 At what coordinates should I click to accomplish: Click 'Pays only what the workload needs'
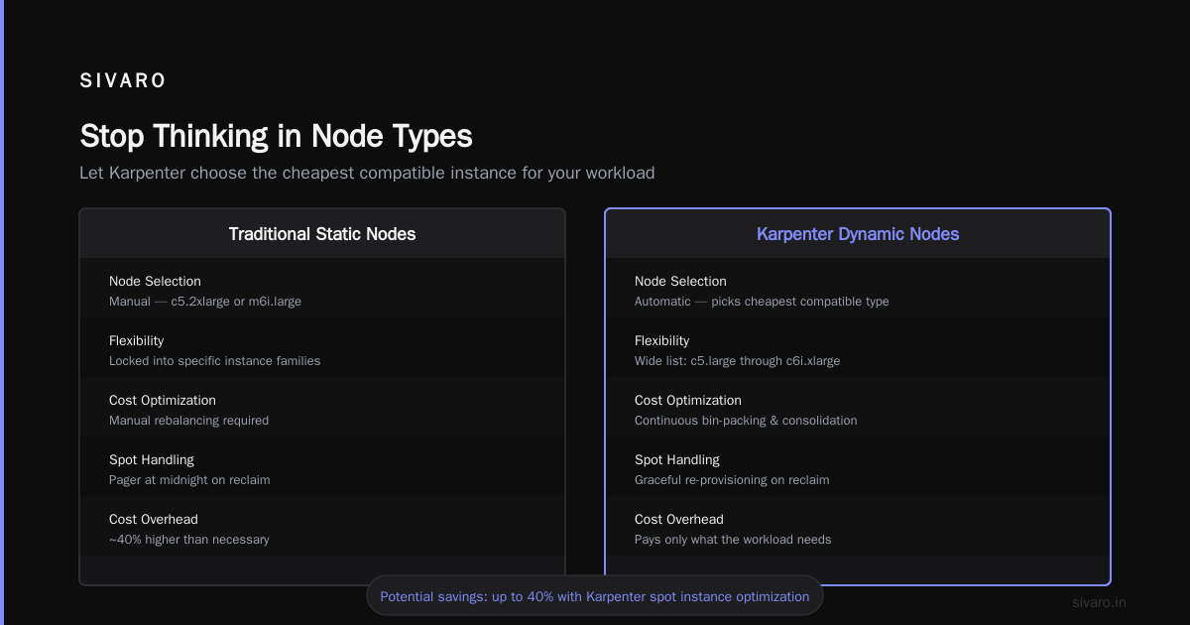733,540
